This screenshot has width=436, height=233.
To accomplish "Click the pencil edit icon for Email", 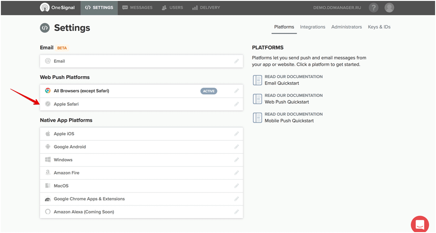I will pos(236,61).
